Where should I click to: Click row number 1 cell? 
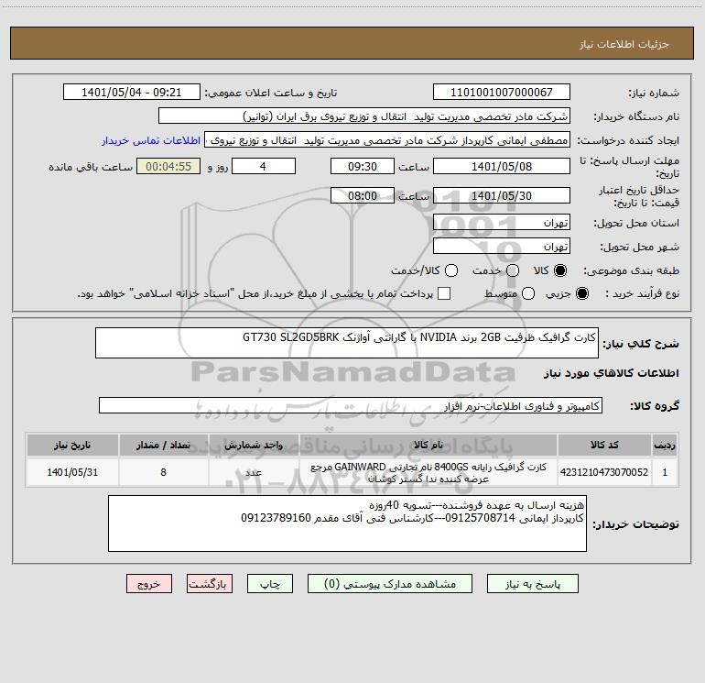pyautogui.click(x=665, y=472)
